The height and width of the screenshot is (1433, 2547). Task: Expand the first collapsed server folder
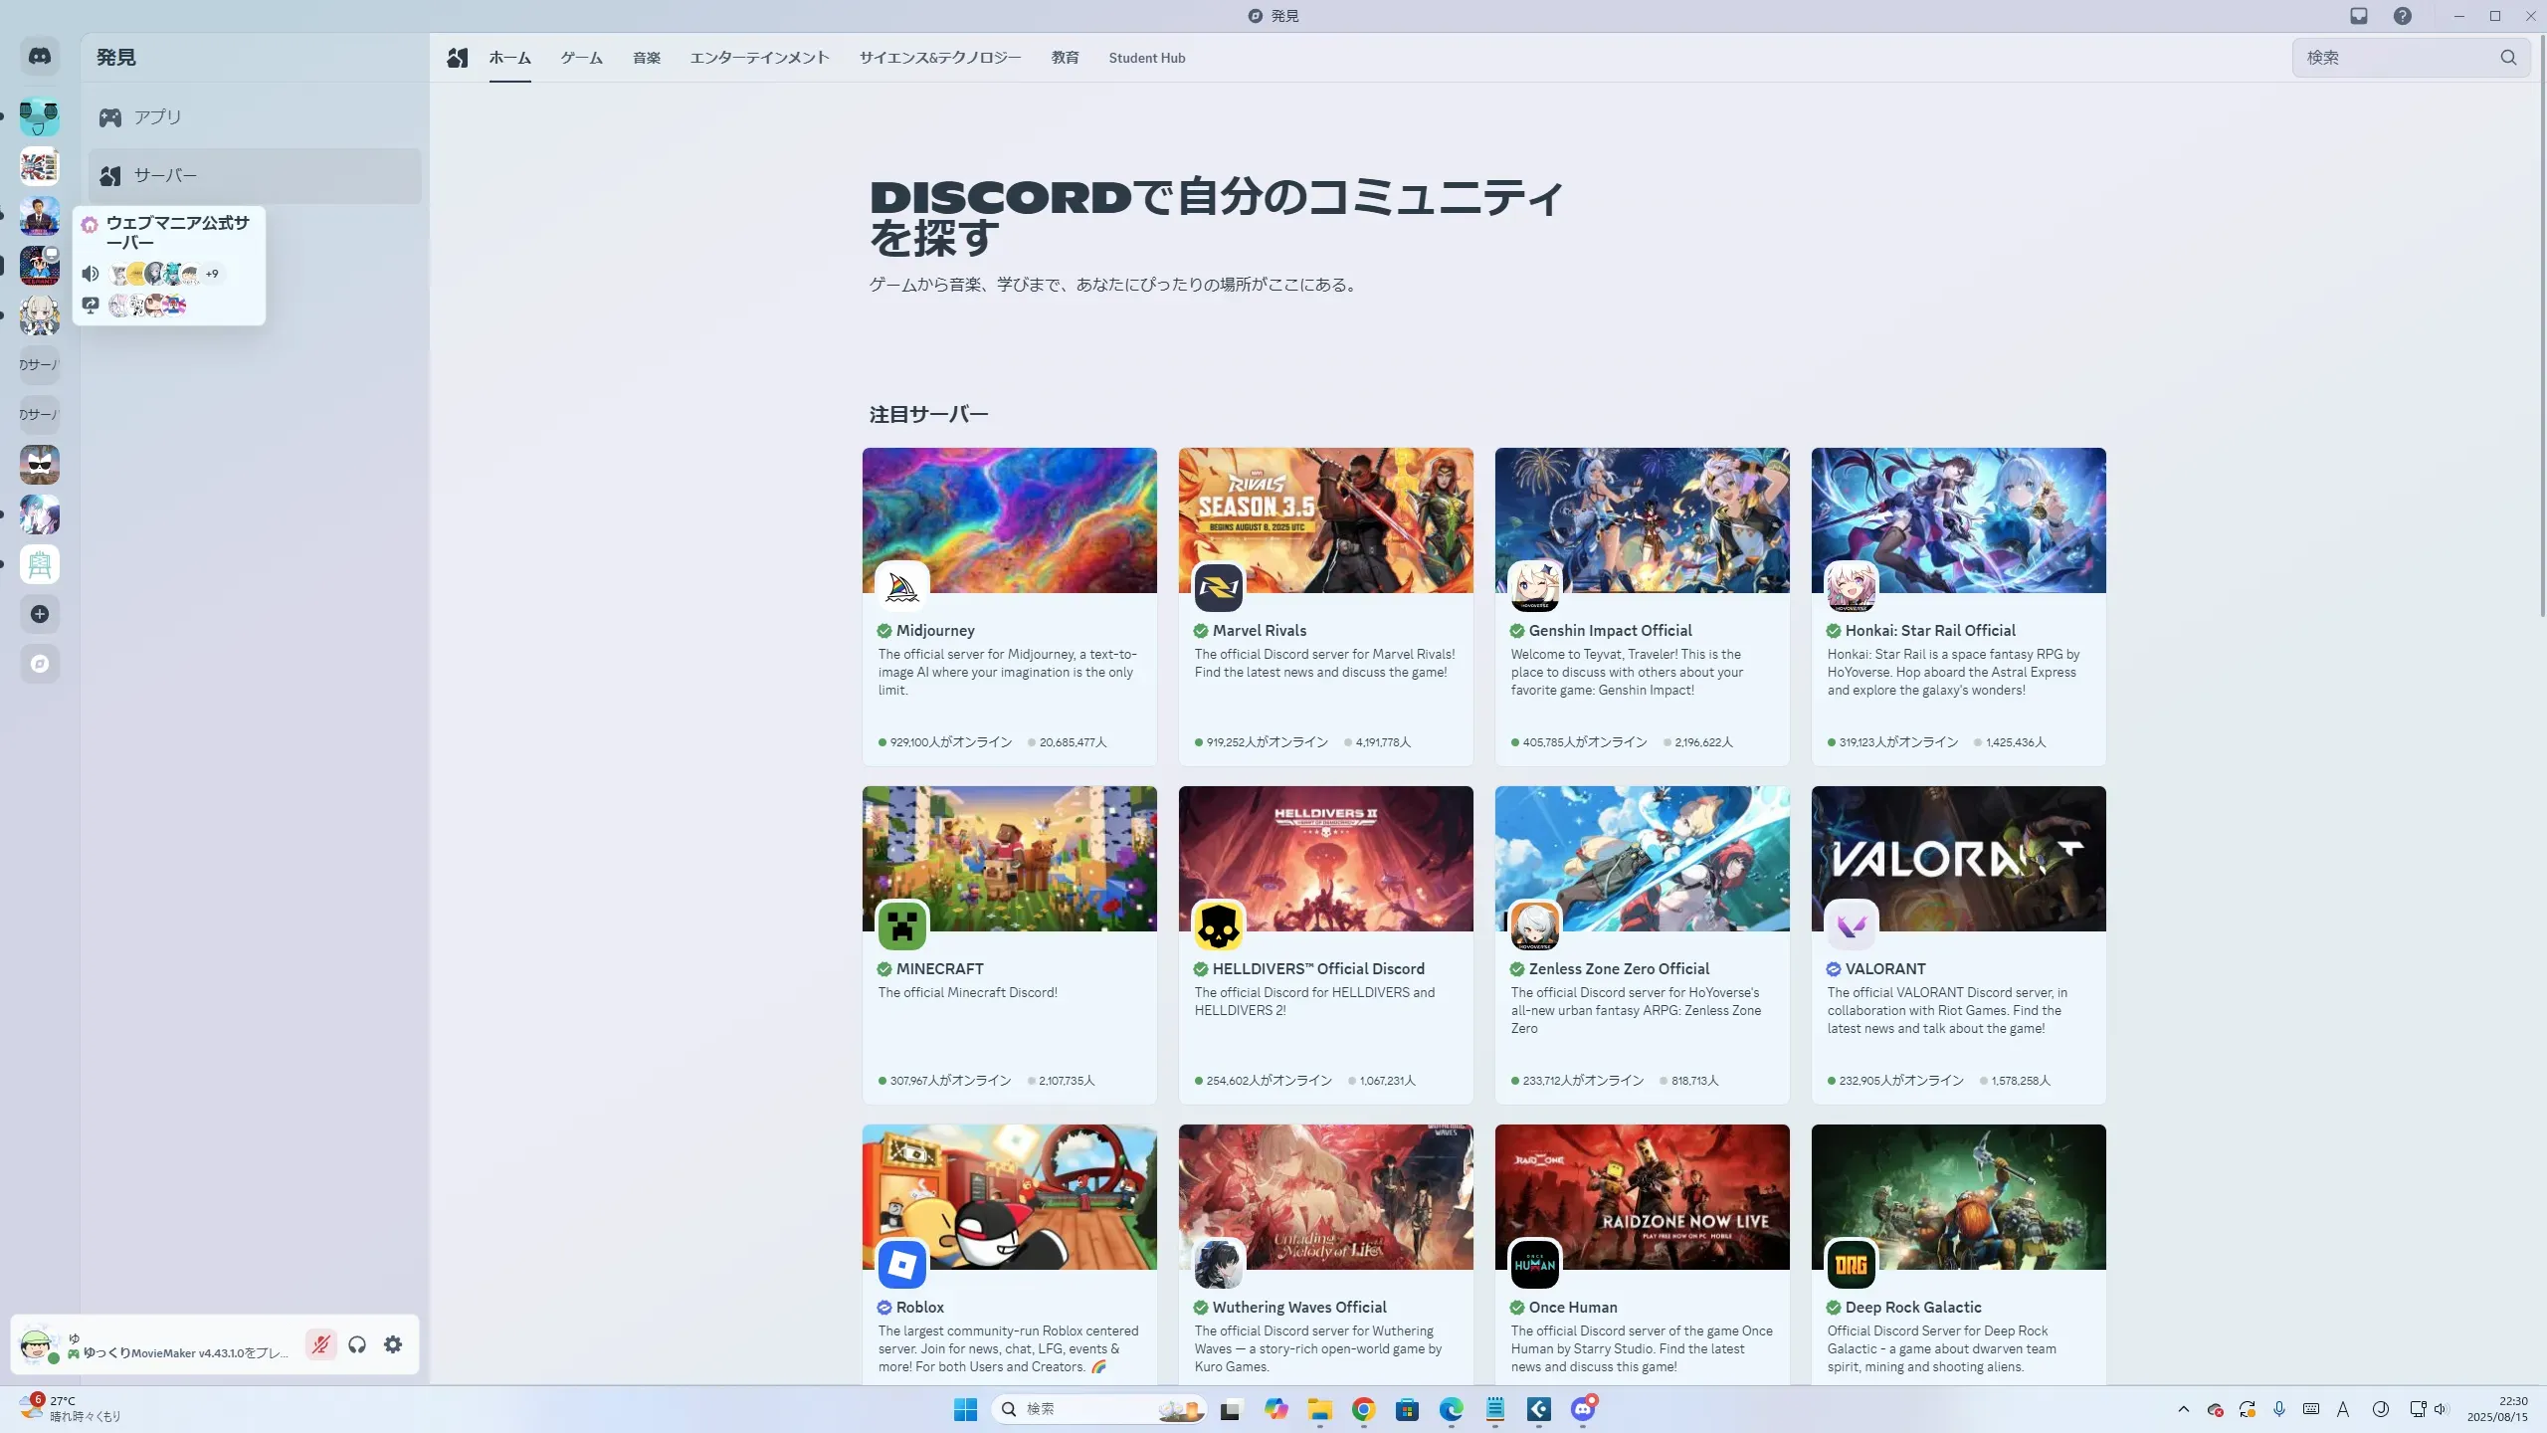[40, 365]
